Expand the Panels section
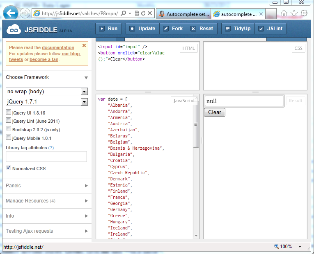Screen dimensions: 314x254 click(47, 186)
